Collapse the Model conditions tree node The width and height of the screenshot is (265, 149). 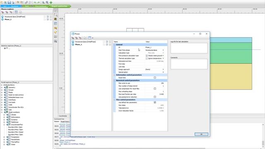pyautogui.click(x=2, y=112)
